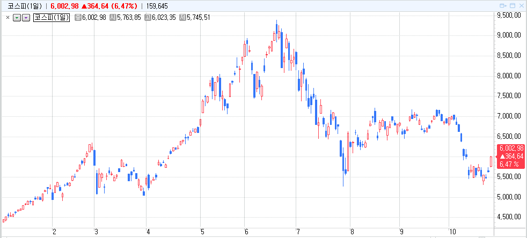This screenshot has height=238, width=527.
Task: Click the high value 6,023.35
Action: pyautogui.click(x=164, y=18)
